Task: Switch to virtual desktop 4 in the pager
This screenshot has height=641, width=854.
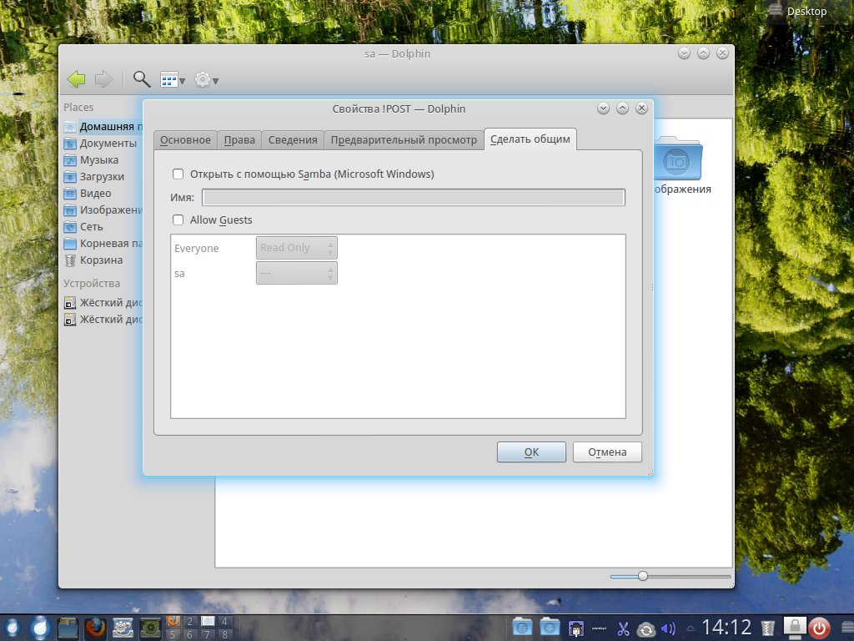Action: click(224, 621)
